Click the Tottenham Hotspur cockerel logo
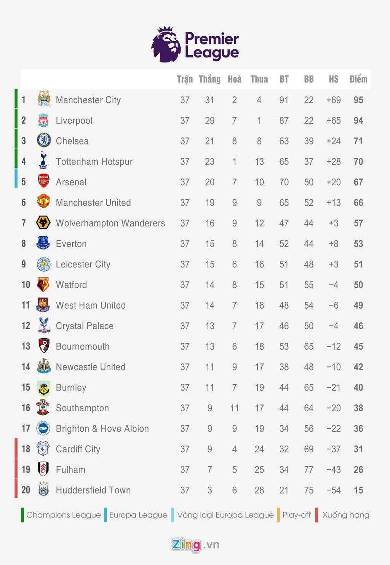This screenshot has width=390, height=565. point(43,161)
